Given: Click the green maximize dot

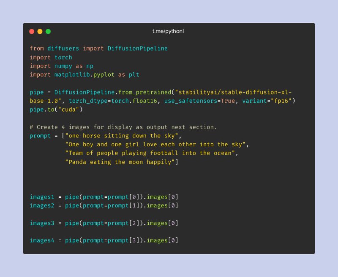Looking at the screenshot, I should pos(48,31).
